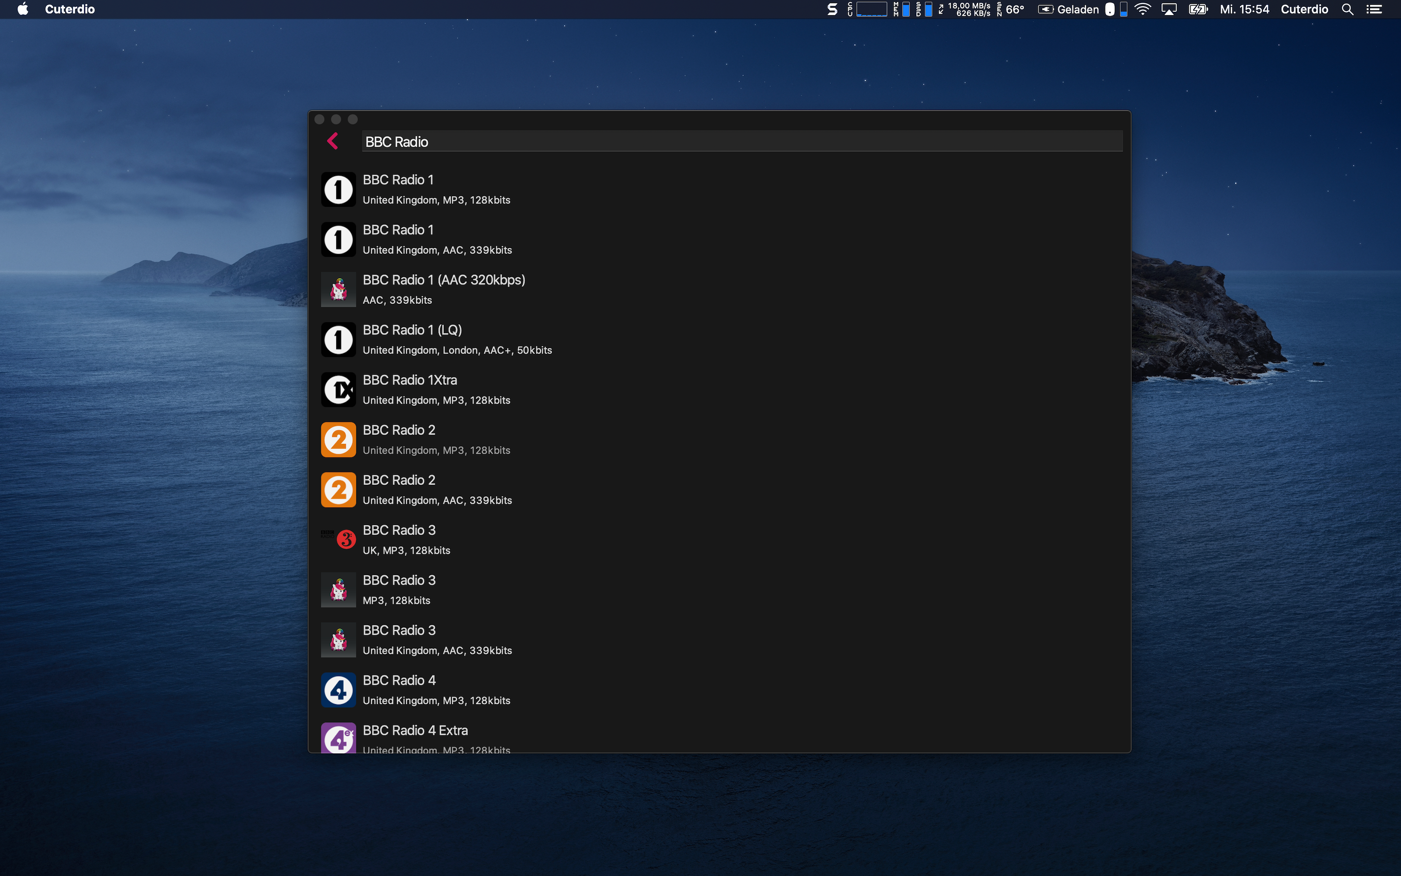This screenshot has width=1401, height=876.
Task: Open BBC Radio 1 AAC 339kbits logo
Action: coord(339,239)
